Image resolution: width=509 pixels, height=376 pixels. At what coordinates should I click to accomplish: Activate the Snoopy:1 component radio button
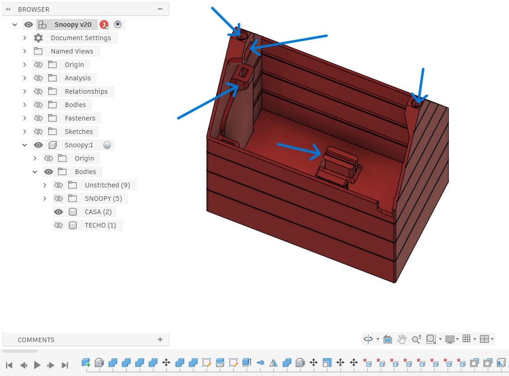tap(107, 145)
